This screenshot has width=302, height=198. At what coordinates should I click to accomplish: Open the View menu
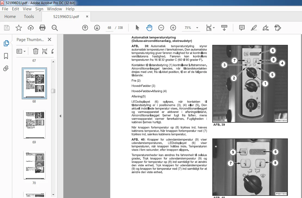coord(27,9)
